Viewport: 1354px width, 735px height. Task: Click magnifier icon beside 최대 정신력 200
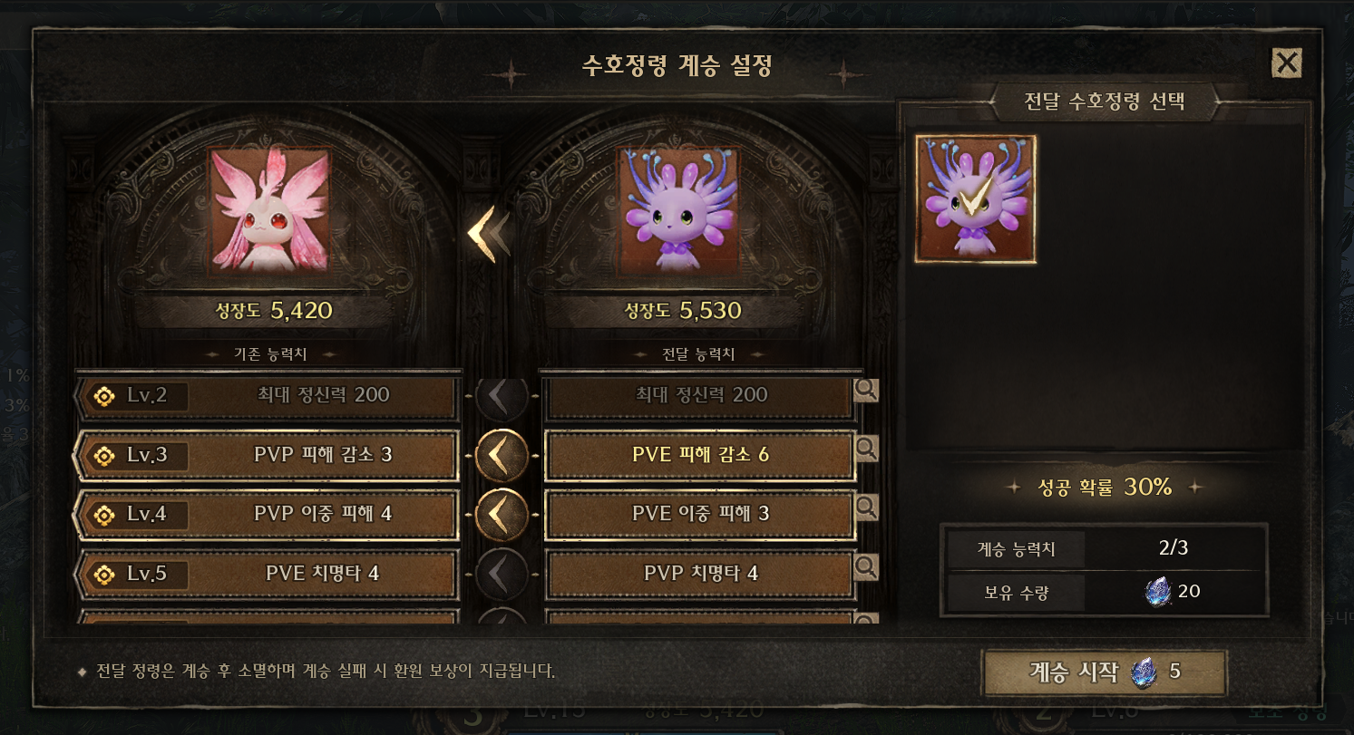[x=866, y=390]
